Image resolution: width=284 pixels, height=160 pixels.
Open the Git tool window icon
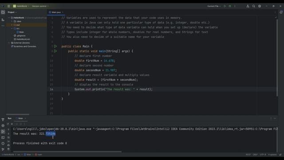tap(3, 149)
